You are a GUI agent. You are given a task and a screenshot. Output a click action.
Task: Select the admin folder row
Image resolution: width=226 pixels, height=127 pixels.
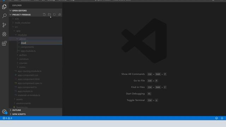[35, 39]
